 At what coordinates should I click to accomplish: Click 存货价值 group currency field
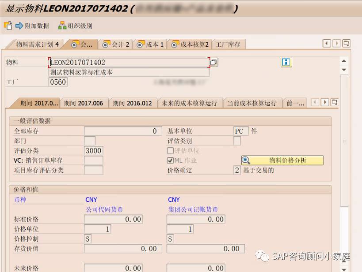(x=206, y=249)
